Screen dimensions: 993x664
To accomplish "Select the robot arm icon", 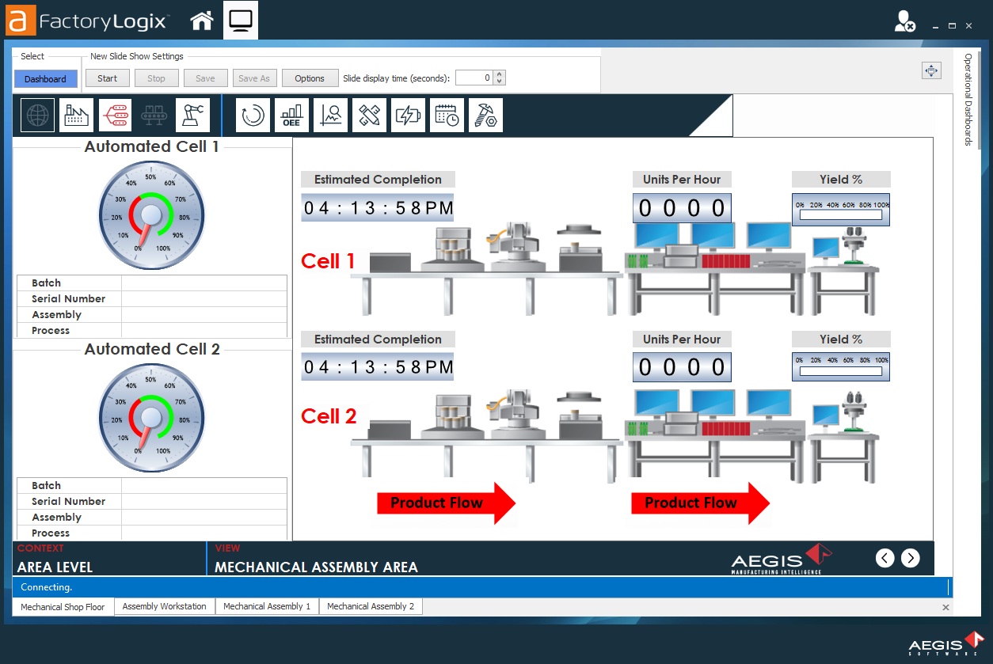I will coord(192,116).
